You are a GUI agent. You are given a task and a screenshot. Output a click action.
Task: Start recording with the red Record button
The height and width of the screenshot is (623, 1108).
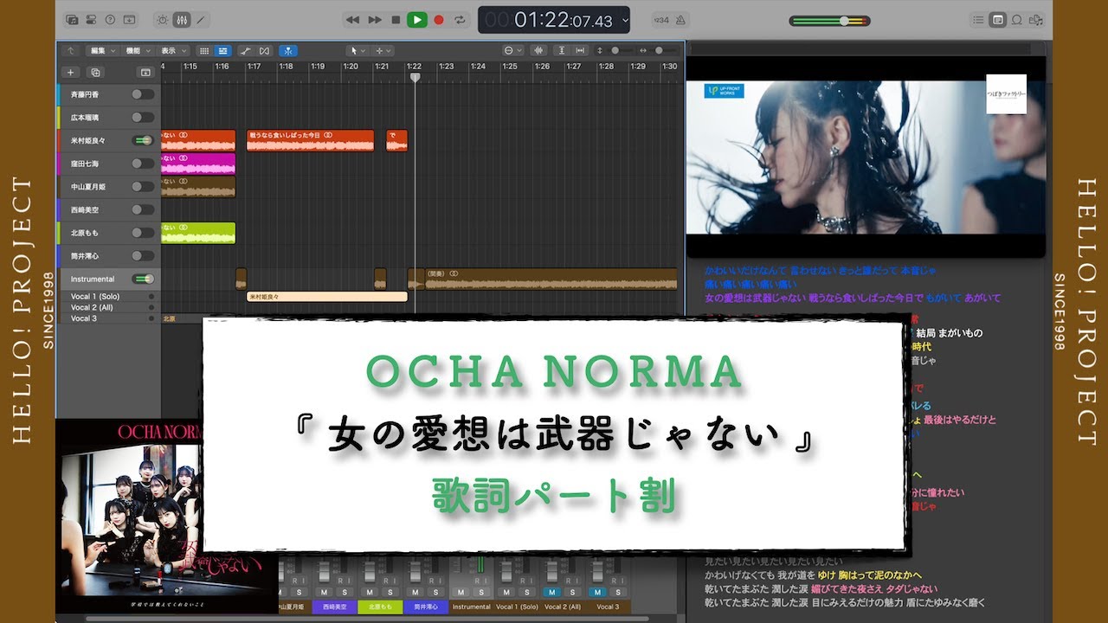[439, 19]
